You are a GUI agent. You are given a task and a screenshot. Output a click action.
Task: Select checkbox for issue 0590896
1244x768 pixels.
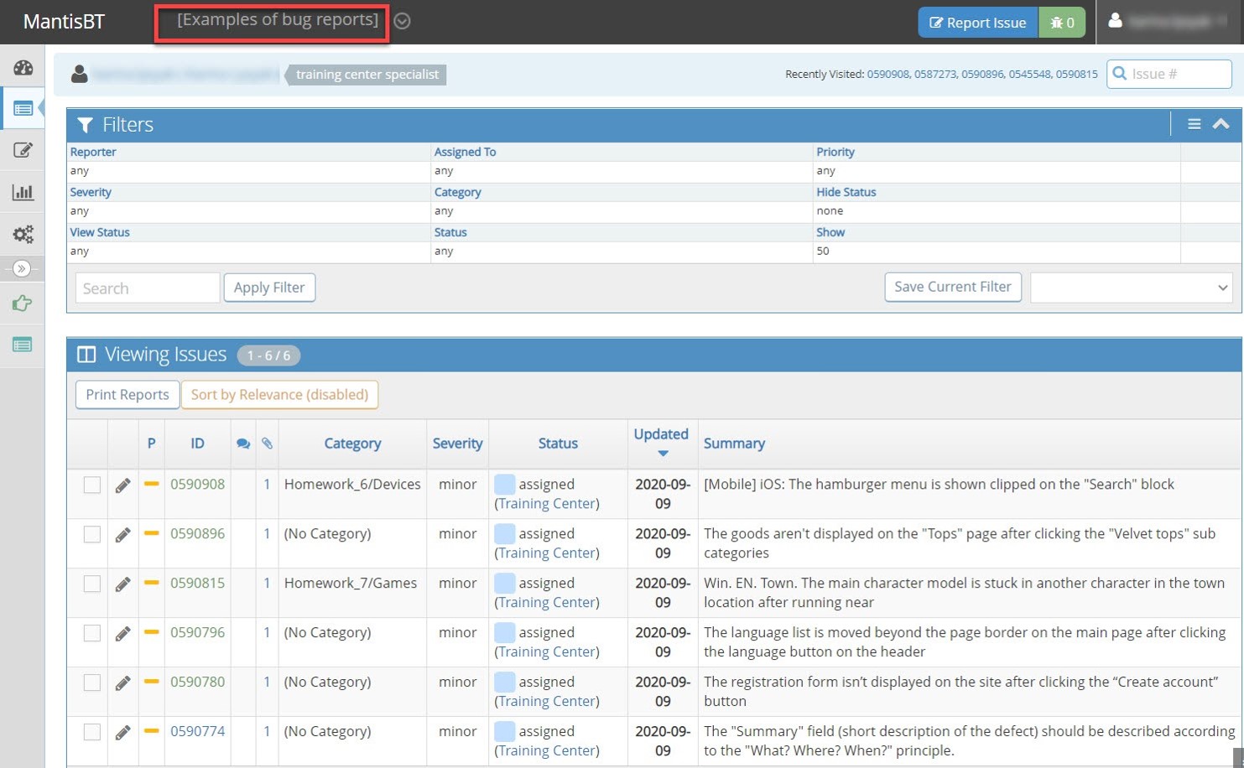tap(92, 535)
